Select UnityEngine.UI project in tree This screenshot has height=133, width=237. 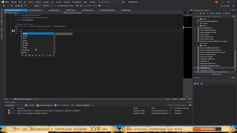205,68
